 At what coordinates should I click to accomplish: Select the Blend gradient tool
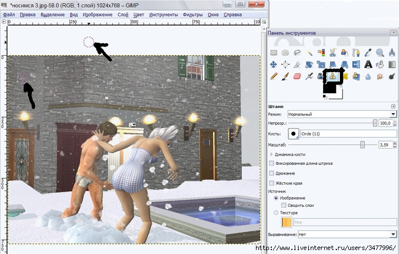[x=392, y=64]
